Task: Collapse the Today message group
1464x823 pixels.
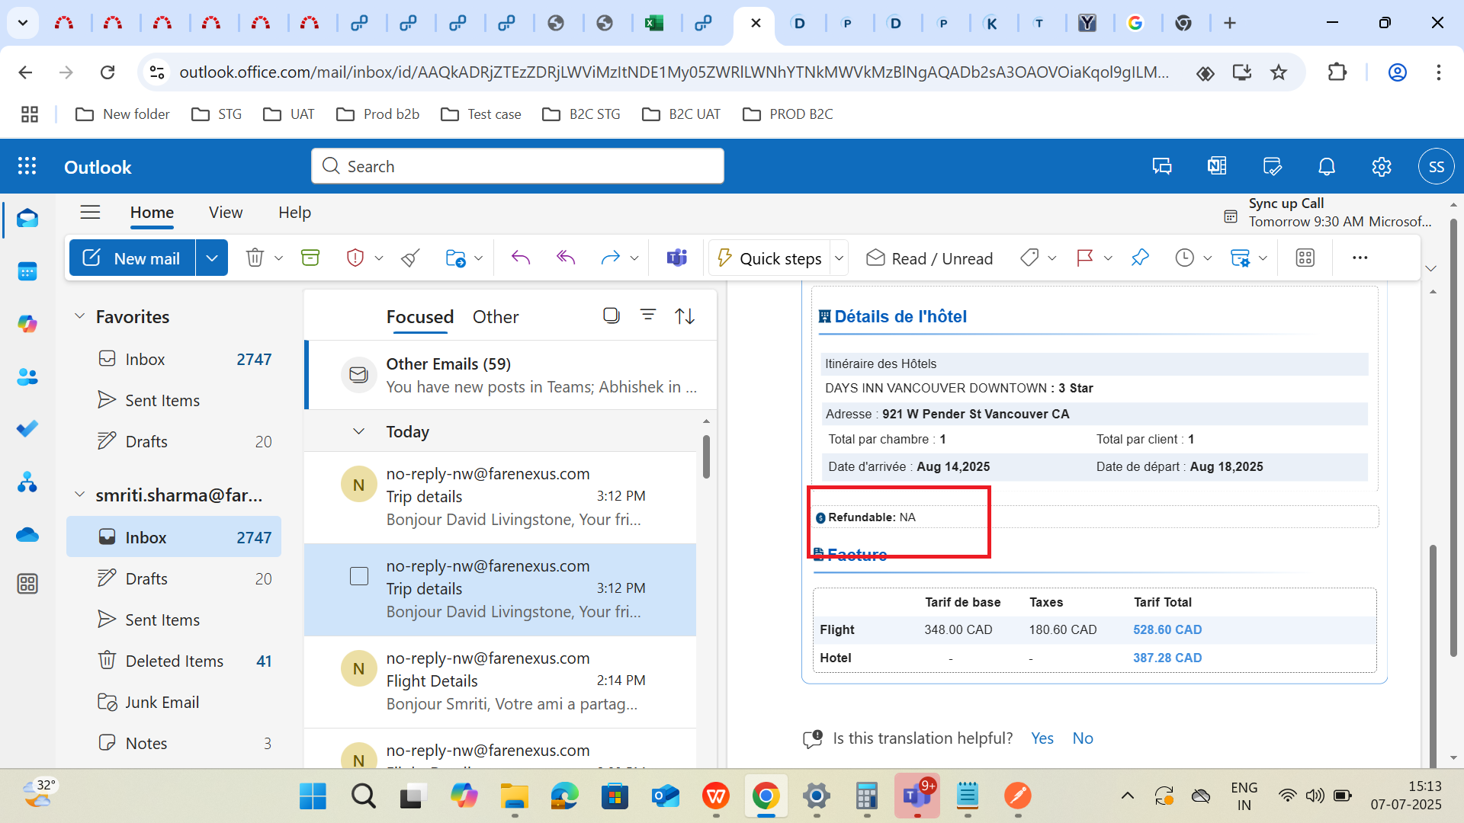Action: tap(358, 431)
